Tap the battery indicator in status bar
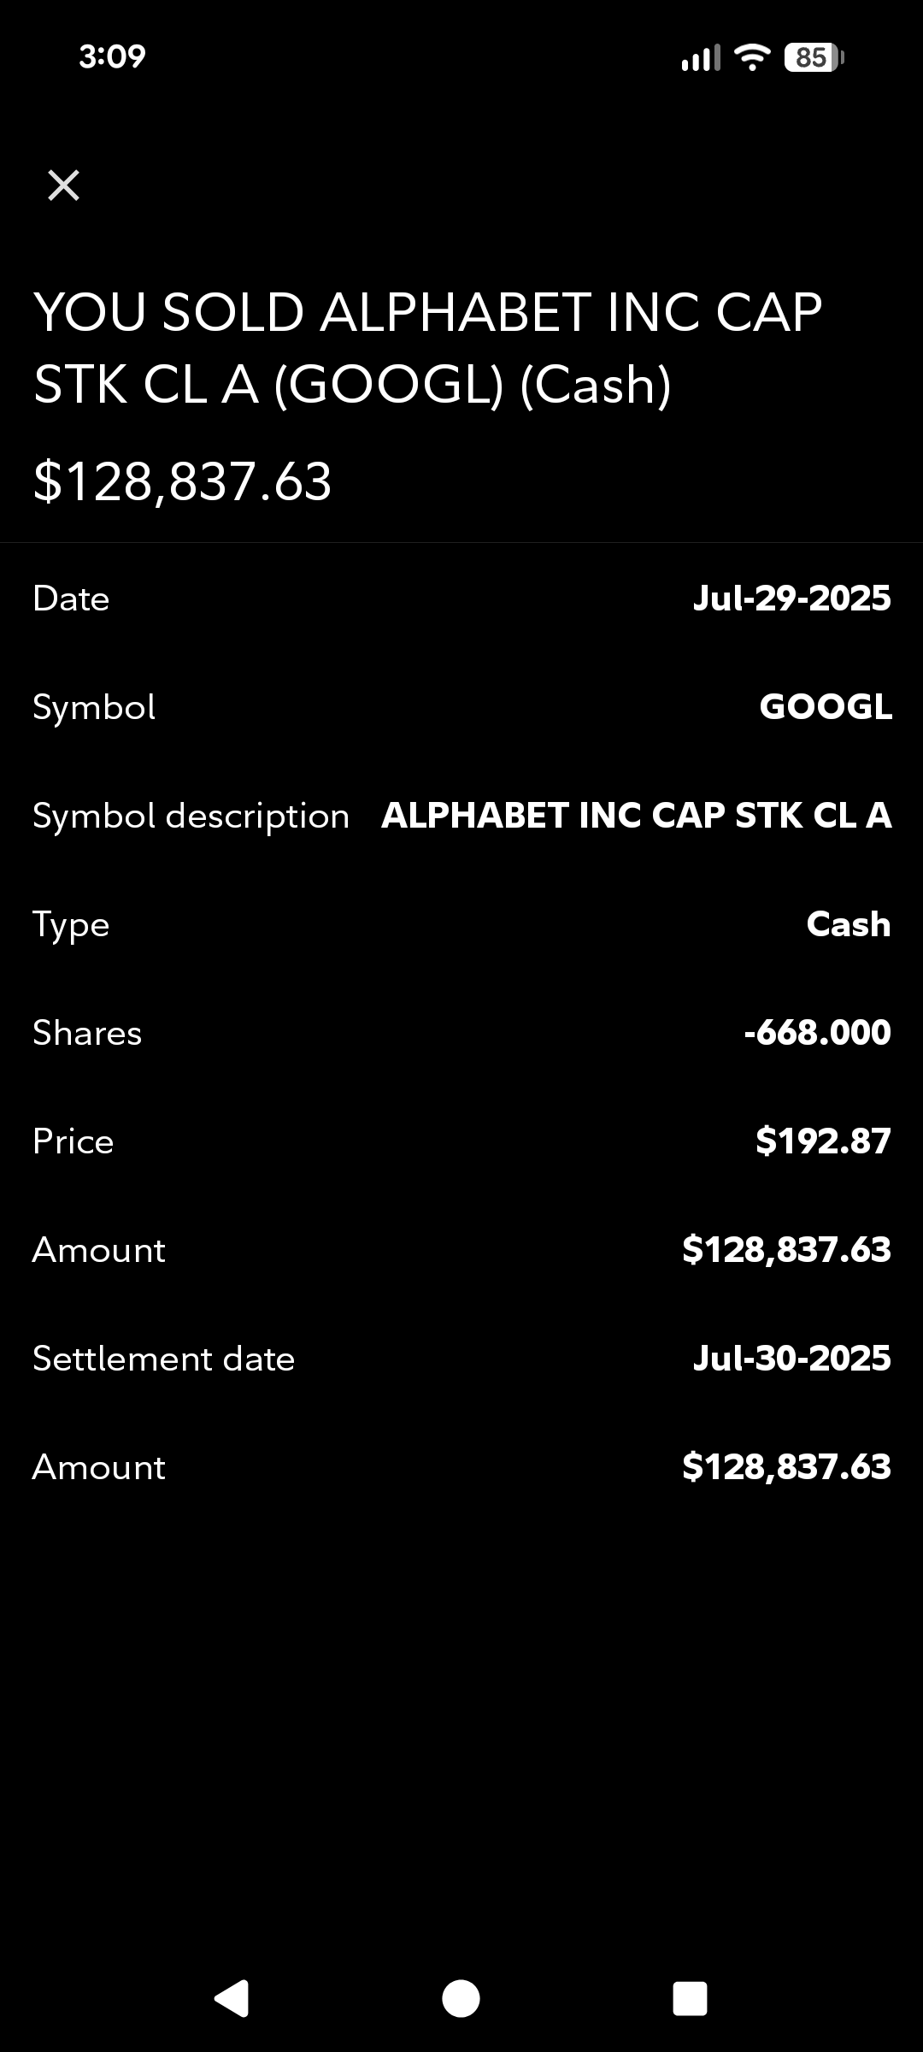Screen dimensions: 923x2052 click(813, 57)
